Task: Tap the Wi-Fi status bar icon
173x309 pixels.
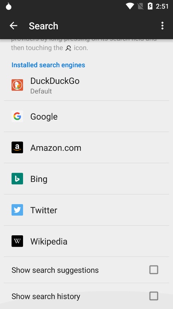Action: [x=130, y=6]
